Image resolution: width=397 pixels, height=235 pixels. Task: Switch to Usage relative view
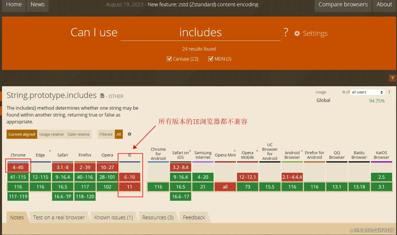pyautogui.click(x=52, y=134)
